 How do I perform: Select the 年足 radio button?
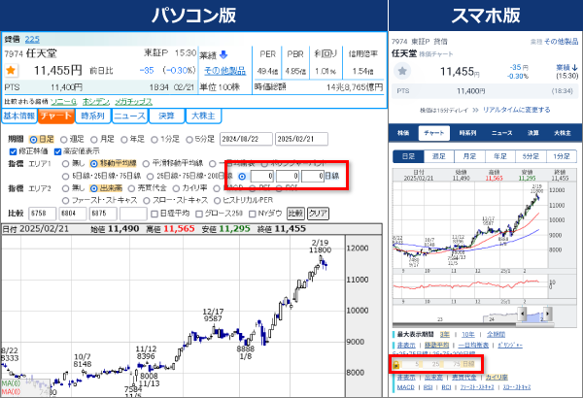tap(124, 140)
